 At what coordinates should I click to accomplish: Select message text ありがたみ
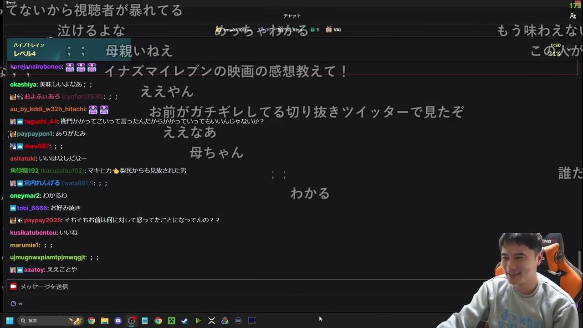71,134
